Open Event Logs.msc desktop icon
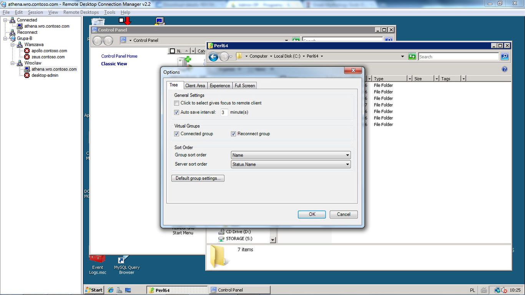The width and height of the screenshot is (525, 295). (98, 265)
